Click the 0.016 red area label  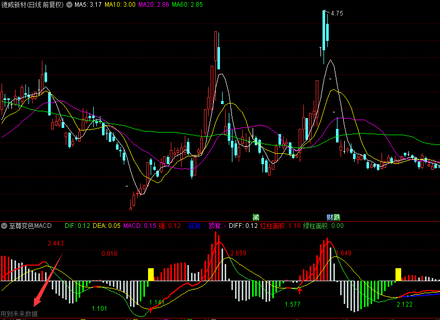(109, 254)
